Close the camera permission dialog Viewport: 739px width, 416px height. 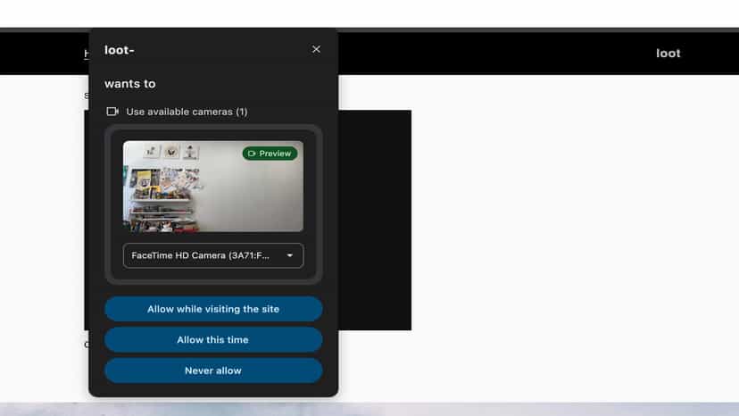tap(316, 49)
